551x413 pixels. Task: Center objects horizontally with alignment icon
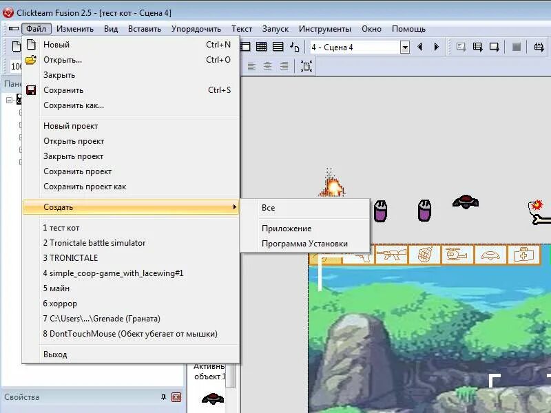click(x=267, y=65)
